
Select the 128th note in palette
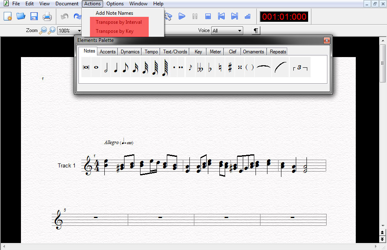tap(165, 67)
